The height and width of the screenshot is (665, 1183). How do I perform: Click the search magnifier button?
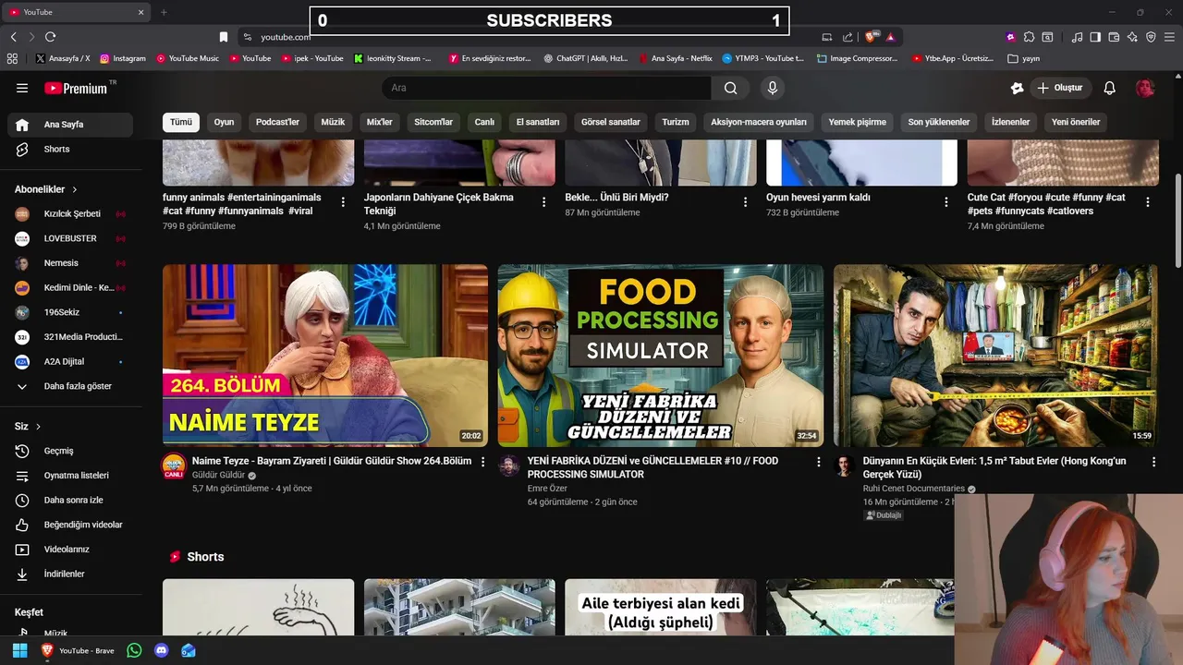pyautogui.click(x=731, y=88)
